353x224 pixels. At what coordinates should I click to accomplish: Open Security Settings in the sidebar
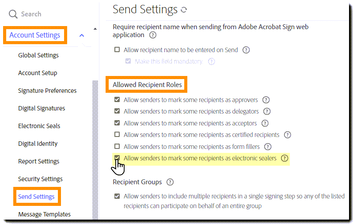coord(40,179)
